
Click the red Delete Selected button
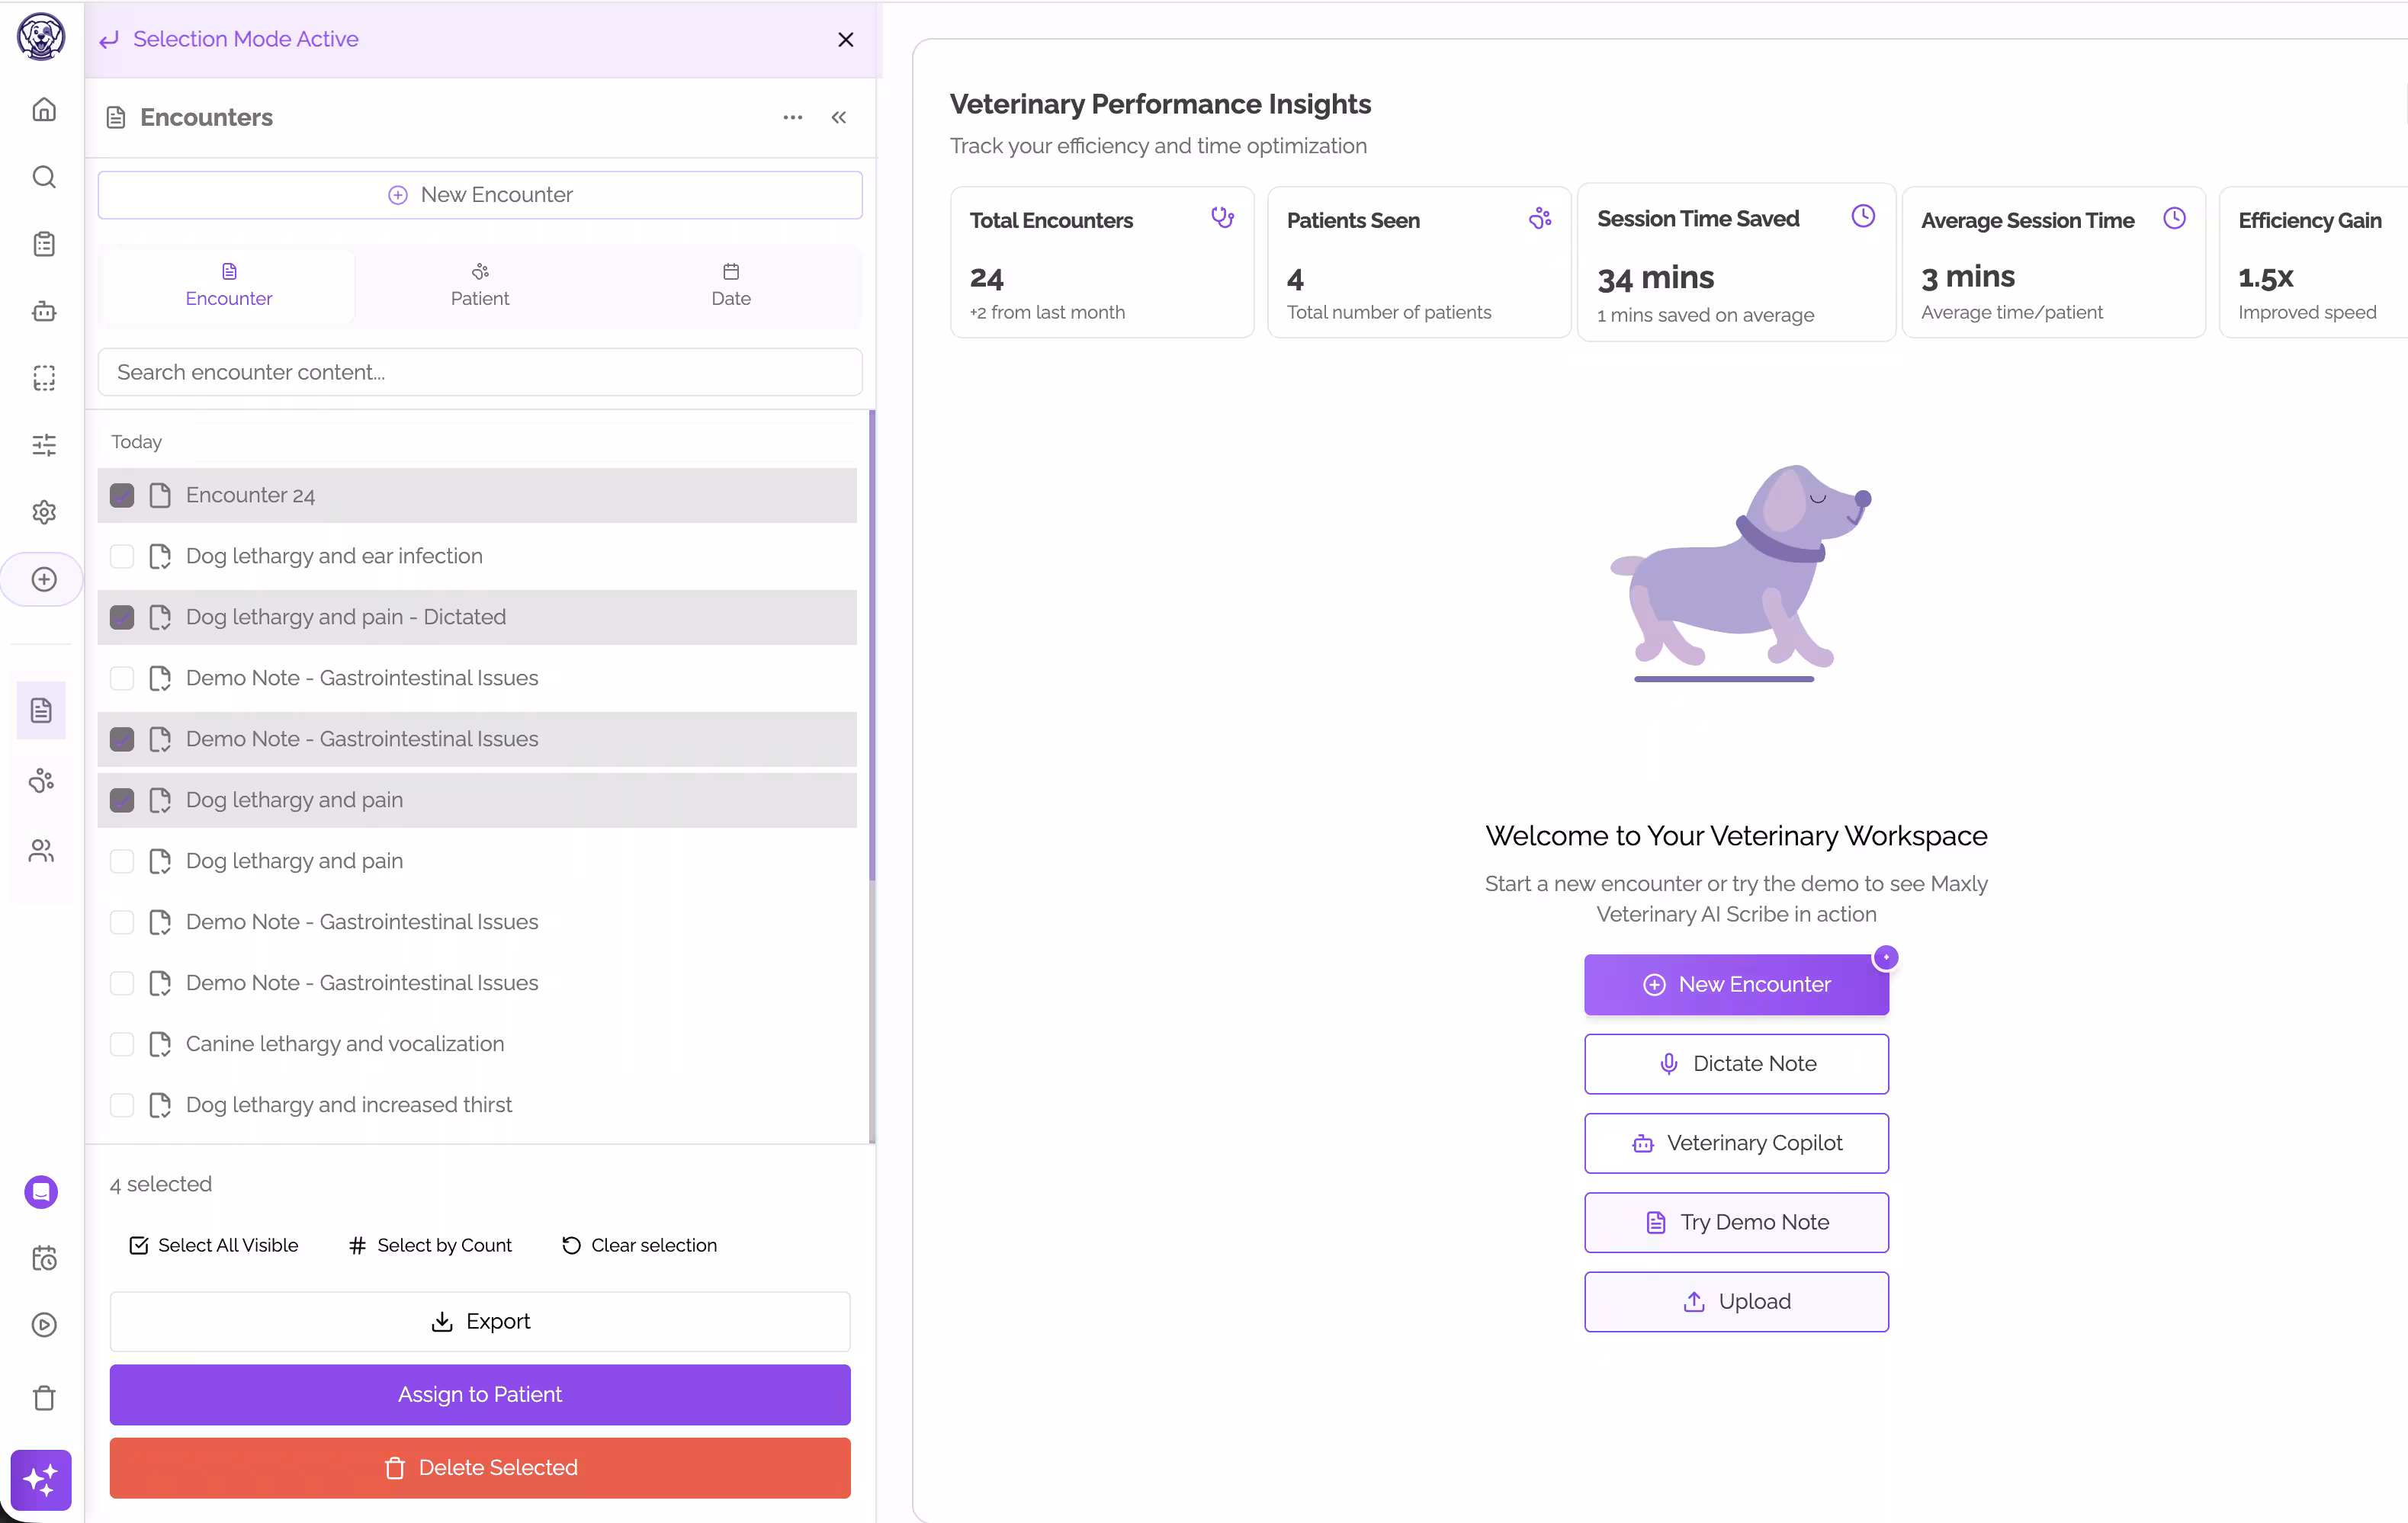(480, 1467)
